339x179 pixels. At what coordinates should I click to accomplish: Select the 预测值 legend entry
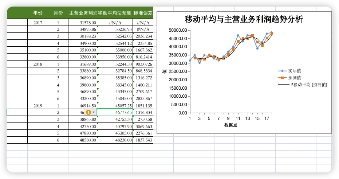click(x=289, y=78)
